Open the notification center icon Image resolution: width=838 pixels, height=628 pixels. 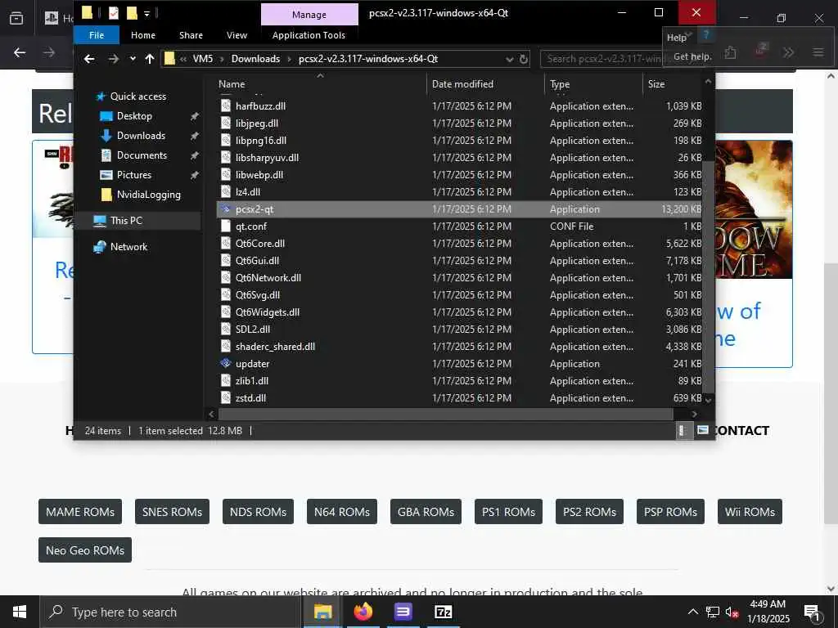(812, 612)
